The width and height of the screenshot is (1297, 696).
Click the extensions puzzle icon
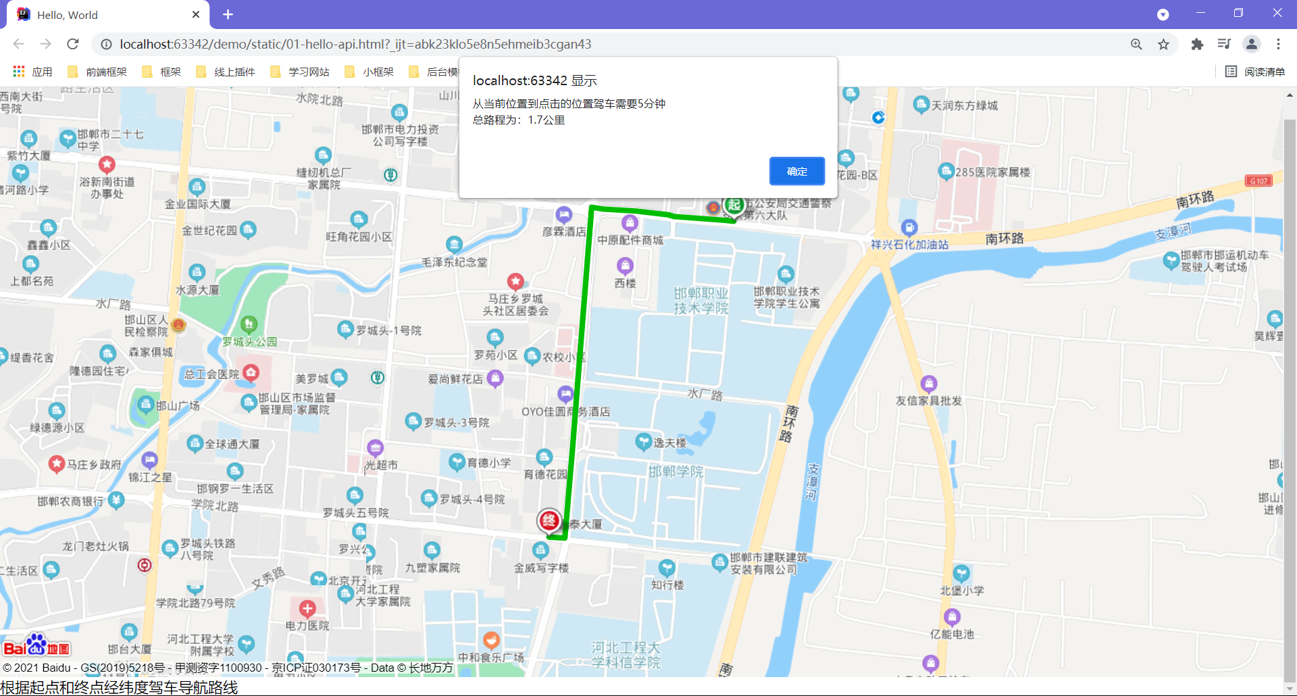[x=1197, y=44]
